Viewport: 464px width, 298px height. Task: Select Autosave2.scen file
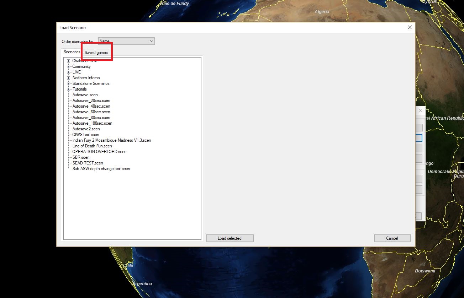coord(86,129)
